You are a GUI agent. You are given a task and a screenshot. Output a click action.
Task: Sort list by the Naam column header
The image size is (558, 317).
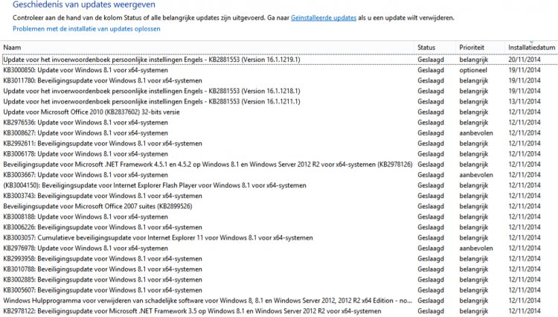point(12,48)
